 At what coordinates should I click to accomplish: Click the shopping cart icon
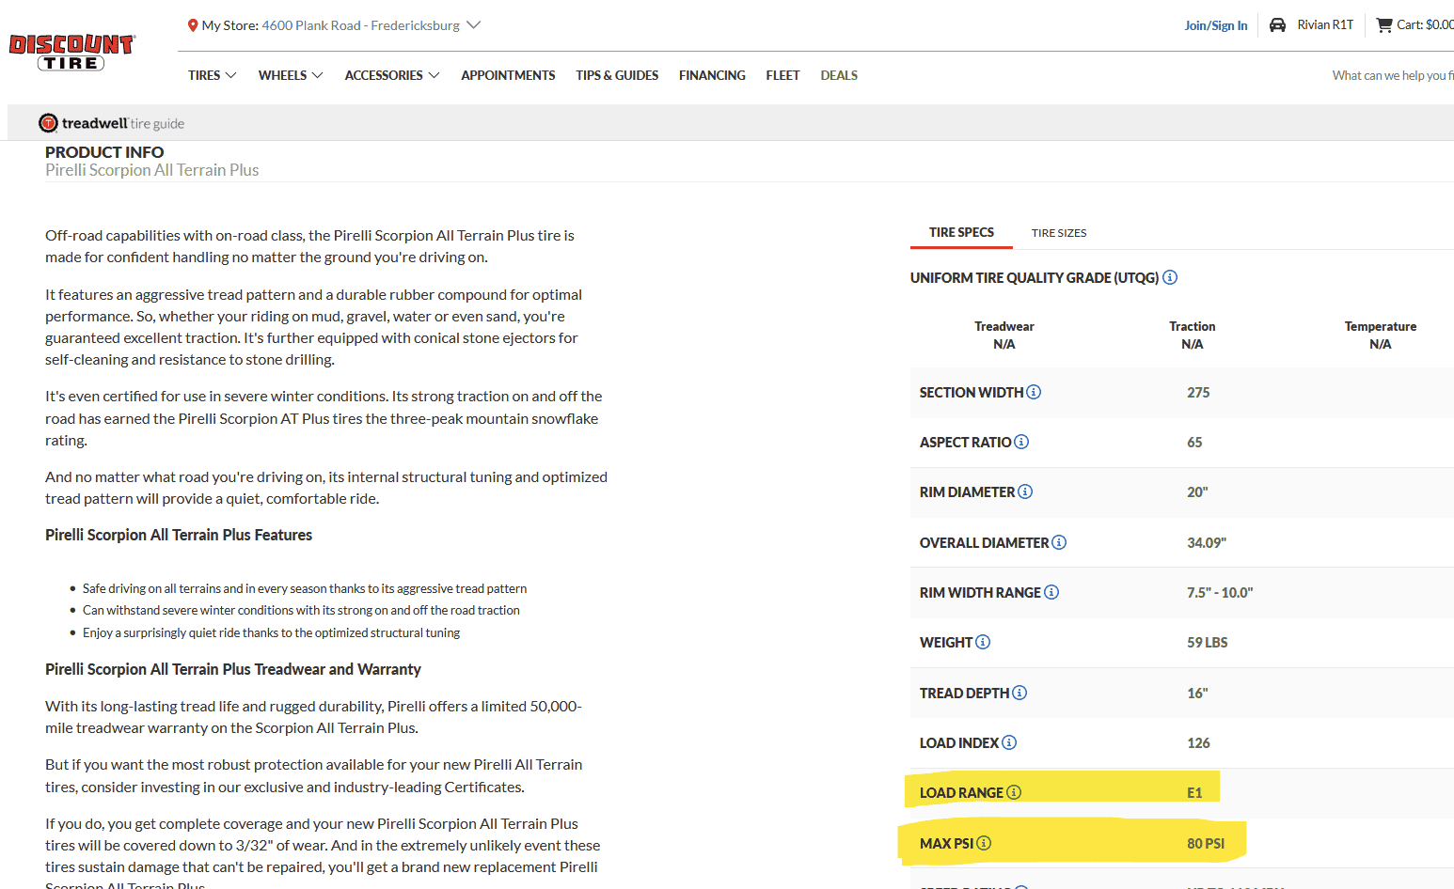tap(1384, 25)
